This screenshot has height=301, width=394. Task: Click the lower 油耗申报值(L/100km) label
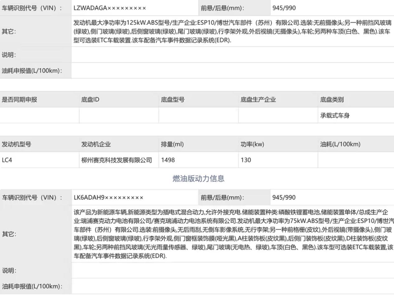click(32, 286)
